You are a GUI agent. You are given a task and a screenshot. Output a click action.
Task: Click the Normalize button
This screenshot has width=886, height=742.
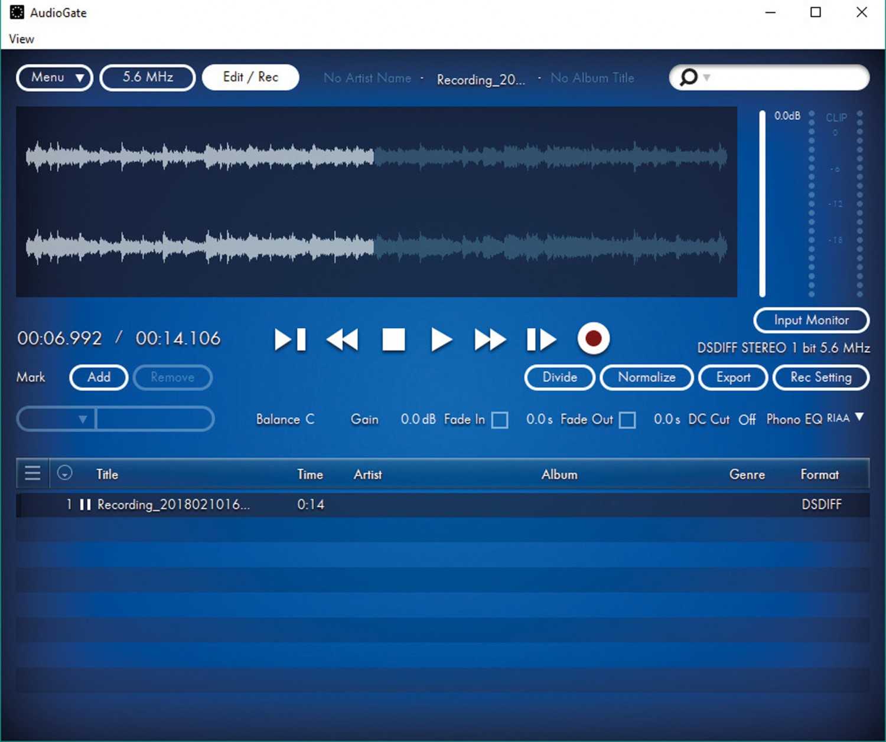[x=647, y=377]
